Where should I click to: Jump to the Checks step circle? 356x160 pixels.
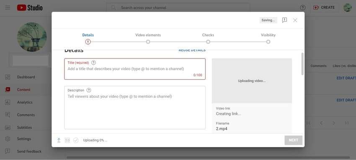coord(208,42)
